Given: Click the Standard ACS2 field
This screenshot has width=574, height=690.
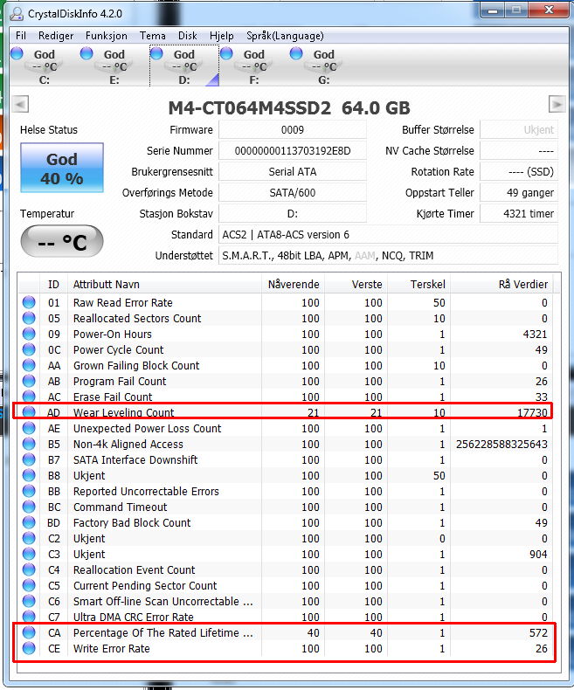Looking at the screenshot, I should pyautogui.click(x=388, y=235).
